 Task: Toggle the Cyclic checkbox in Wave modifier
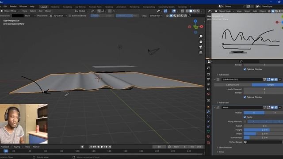coord(245,117)
